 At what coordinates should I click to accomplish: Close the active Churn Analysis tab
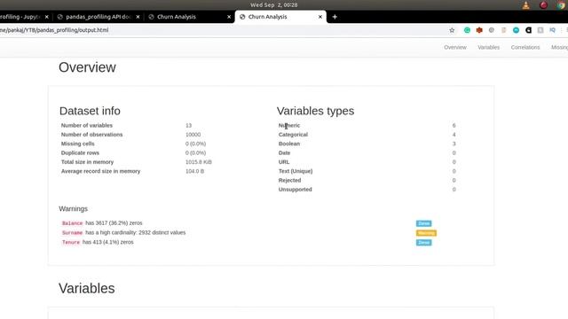319,17
